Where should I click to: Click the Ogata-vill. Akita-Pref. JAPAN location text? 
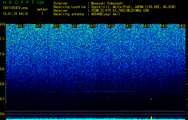point(133,7)
